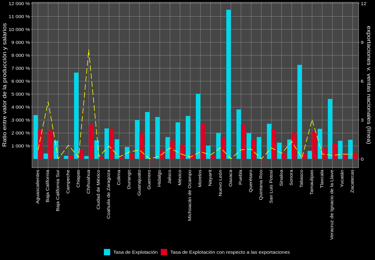Click the 'Michoacán de Ocampo' x-axis label
Screen dimensions: 375x260
click(190, 195)
